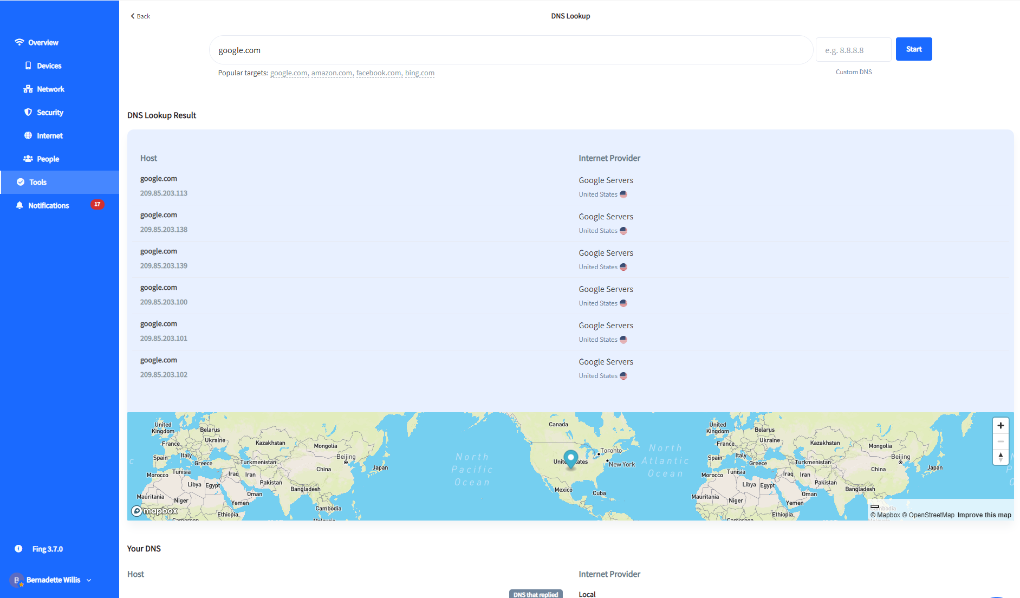Open the Overview section
The width and height of the screenshot is (1020, 598).
(x=43, y=42)
